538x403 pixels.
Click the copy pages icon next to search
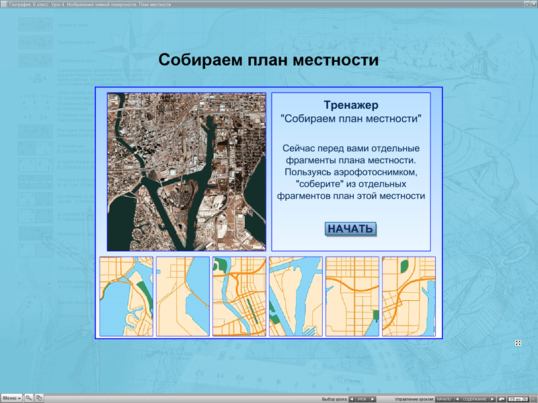point(39,398)
